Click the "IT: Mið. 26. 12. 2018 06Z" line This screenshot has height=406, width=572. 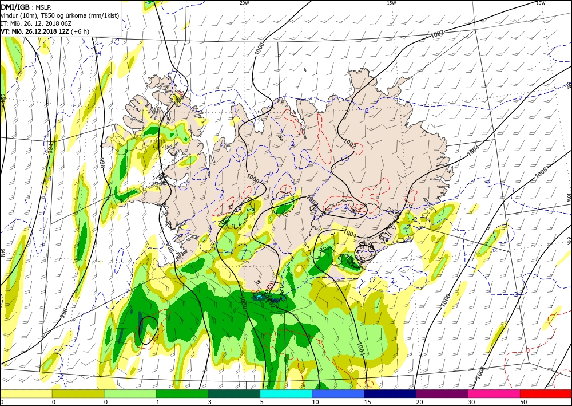[x=36, y=23]
